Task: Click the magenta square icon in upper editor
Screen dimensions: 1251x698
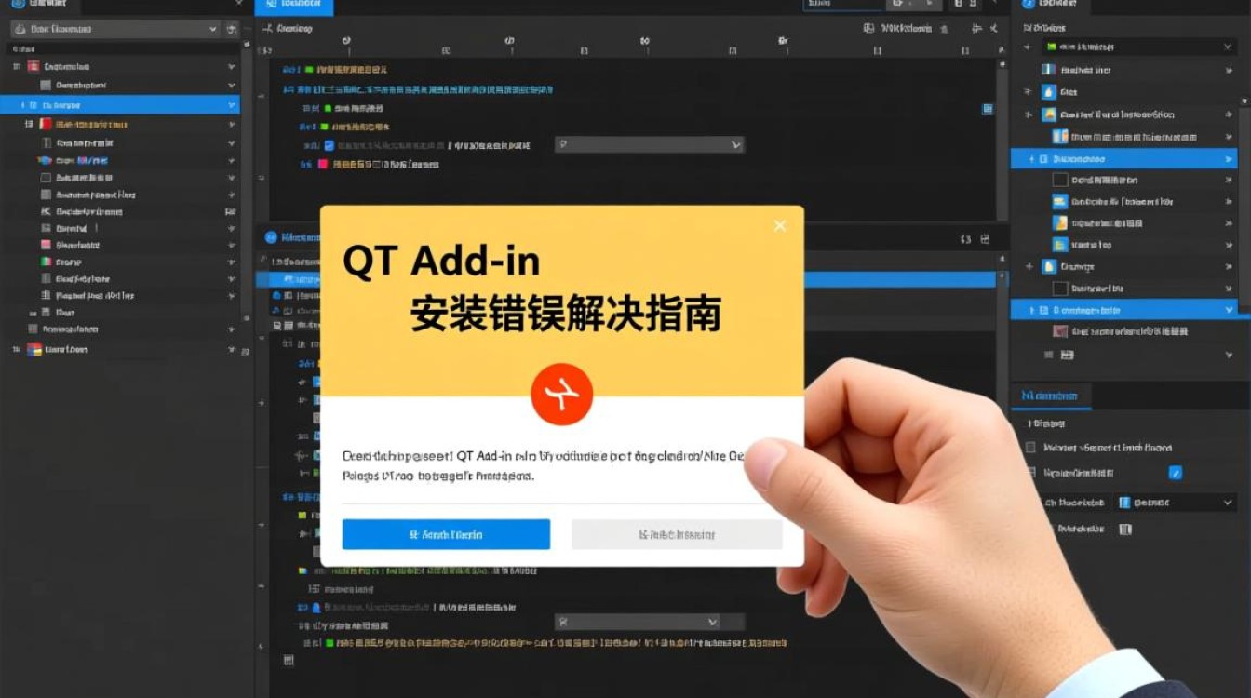Action: (x=323, y=164)
